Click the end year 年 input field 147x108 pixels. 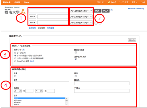pyautogui.click(x=51, y=91)
